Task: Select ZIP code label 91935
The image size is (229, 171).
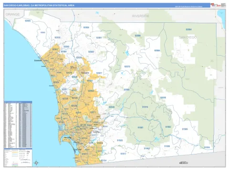Action: (120, 141)
